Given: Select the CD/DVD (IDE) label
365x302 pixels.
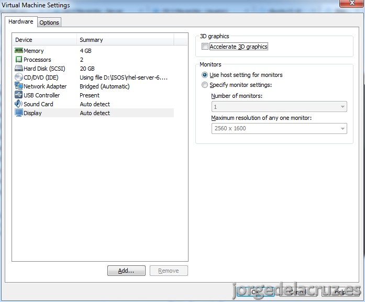Looking at the screenshot, I should [x=41, y=77].
